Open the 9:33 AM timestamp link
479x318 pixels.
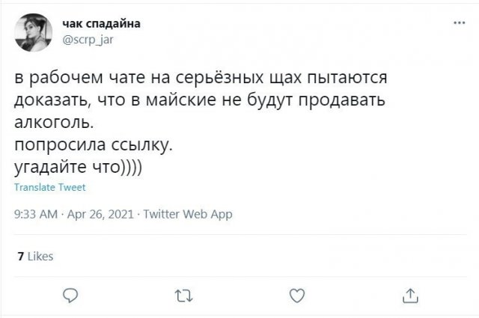36,214
